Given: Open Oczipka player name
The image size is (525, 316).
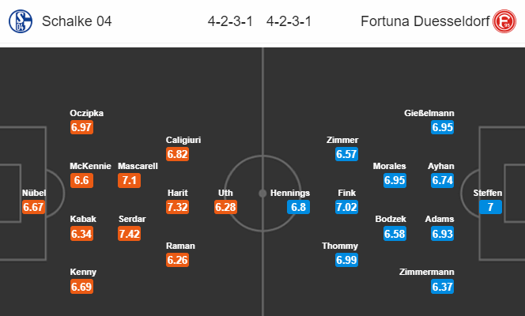Looking at the screenshot, I should (87, 113).
